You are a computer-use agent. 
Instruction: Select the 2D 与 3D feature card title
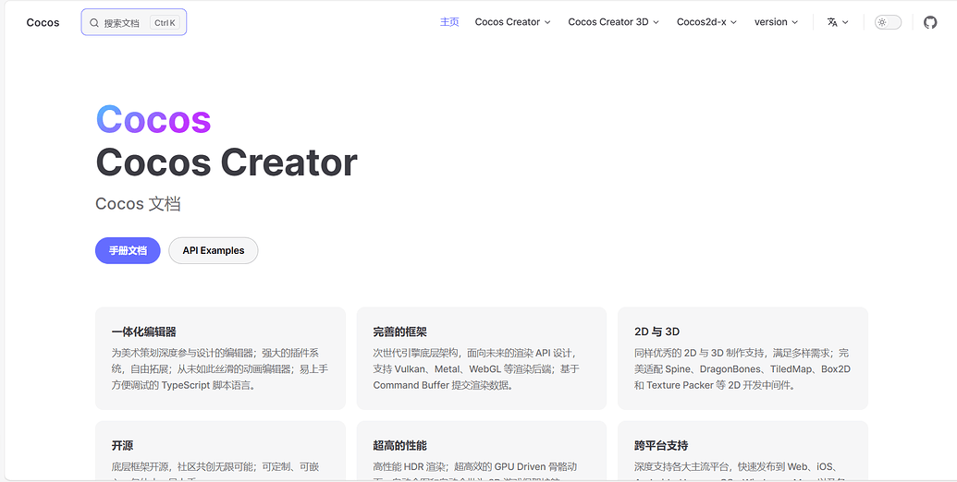click(656, 332)
